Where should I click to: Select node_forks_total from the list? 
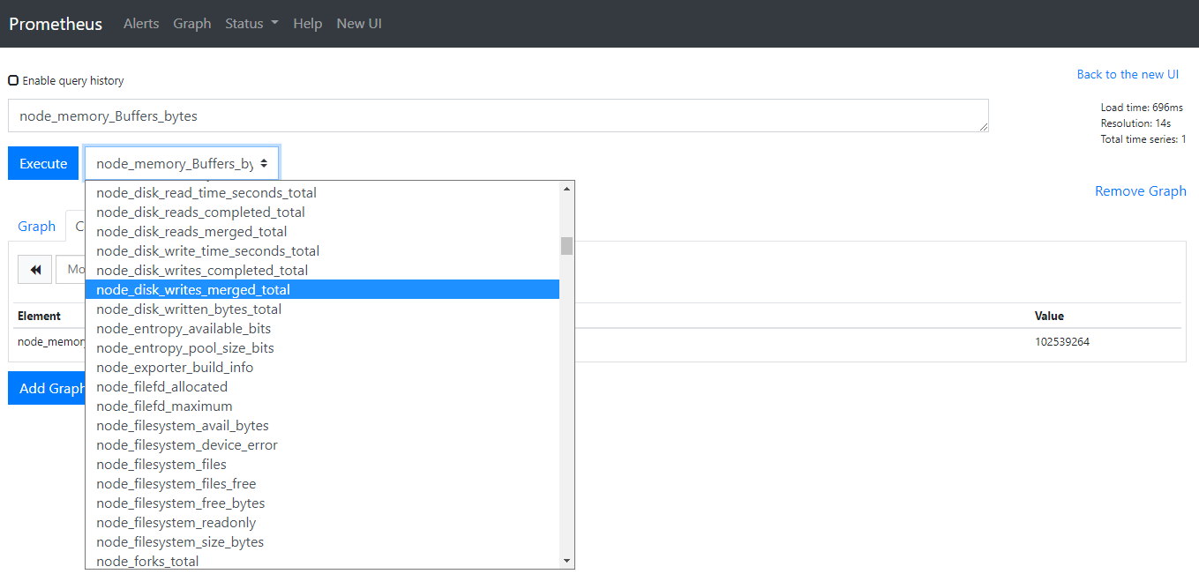click(322, 561)
